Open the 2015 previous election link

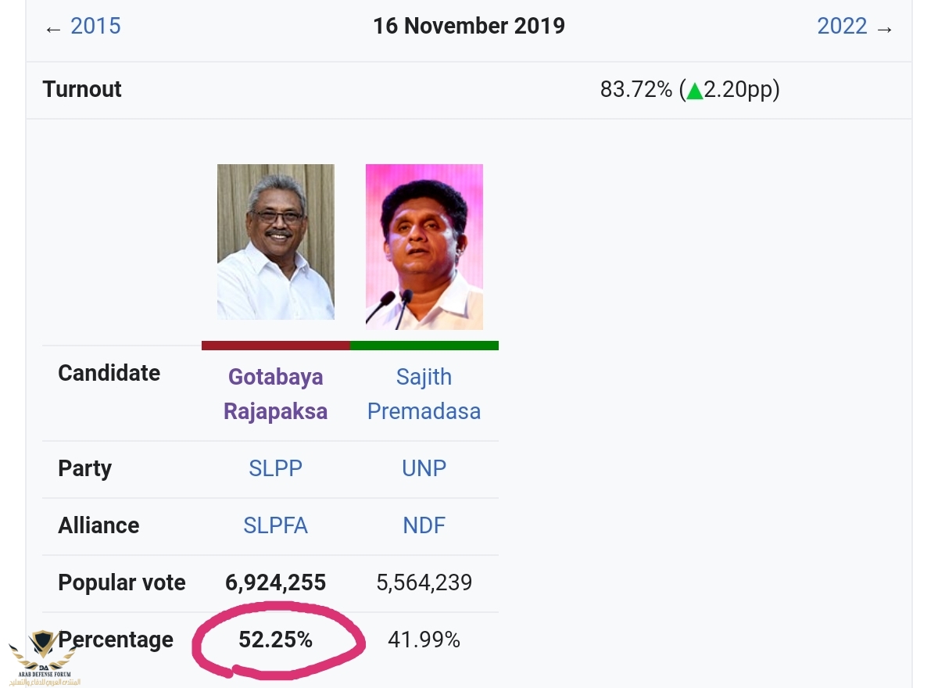click(x=95, y=27)
